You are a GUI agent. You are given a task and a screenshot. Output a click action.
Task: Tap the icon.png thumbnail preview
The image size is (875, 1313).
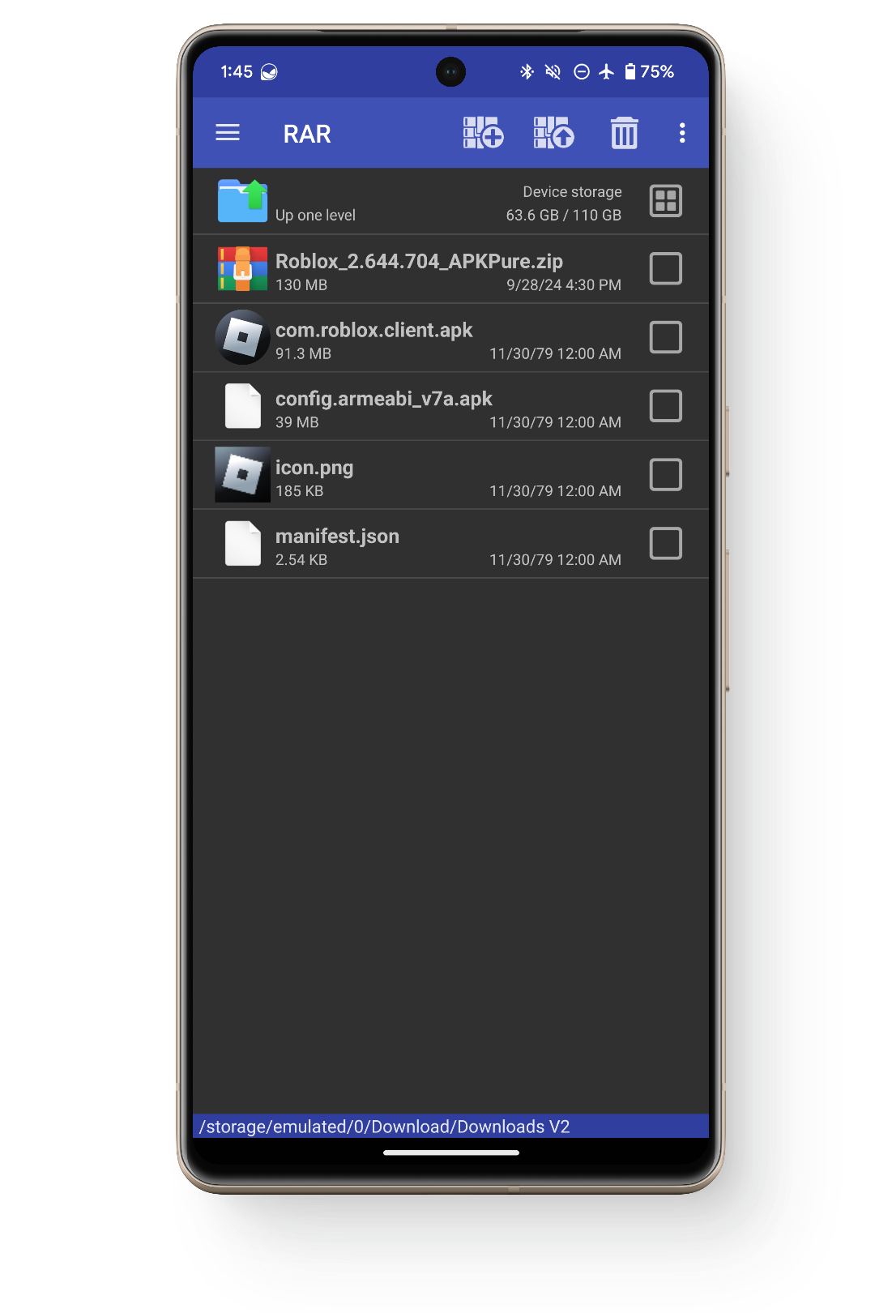coord(242,475)
